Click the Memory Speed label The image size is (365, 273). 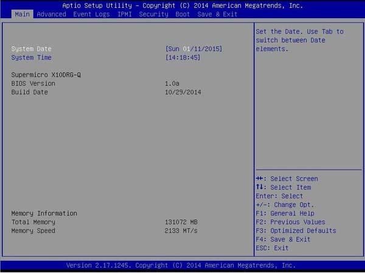click(x=33, y=230)
